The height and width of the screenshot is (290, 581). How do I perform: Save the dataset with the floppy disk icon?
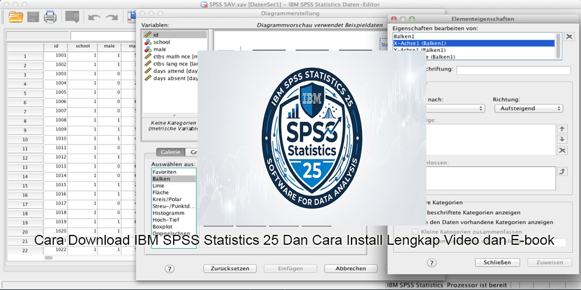coord(33,17)
